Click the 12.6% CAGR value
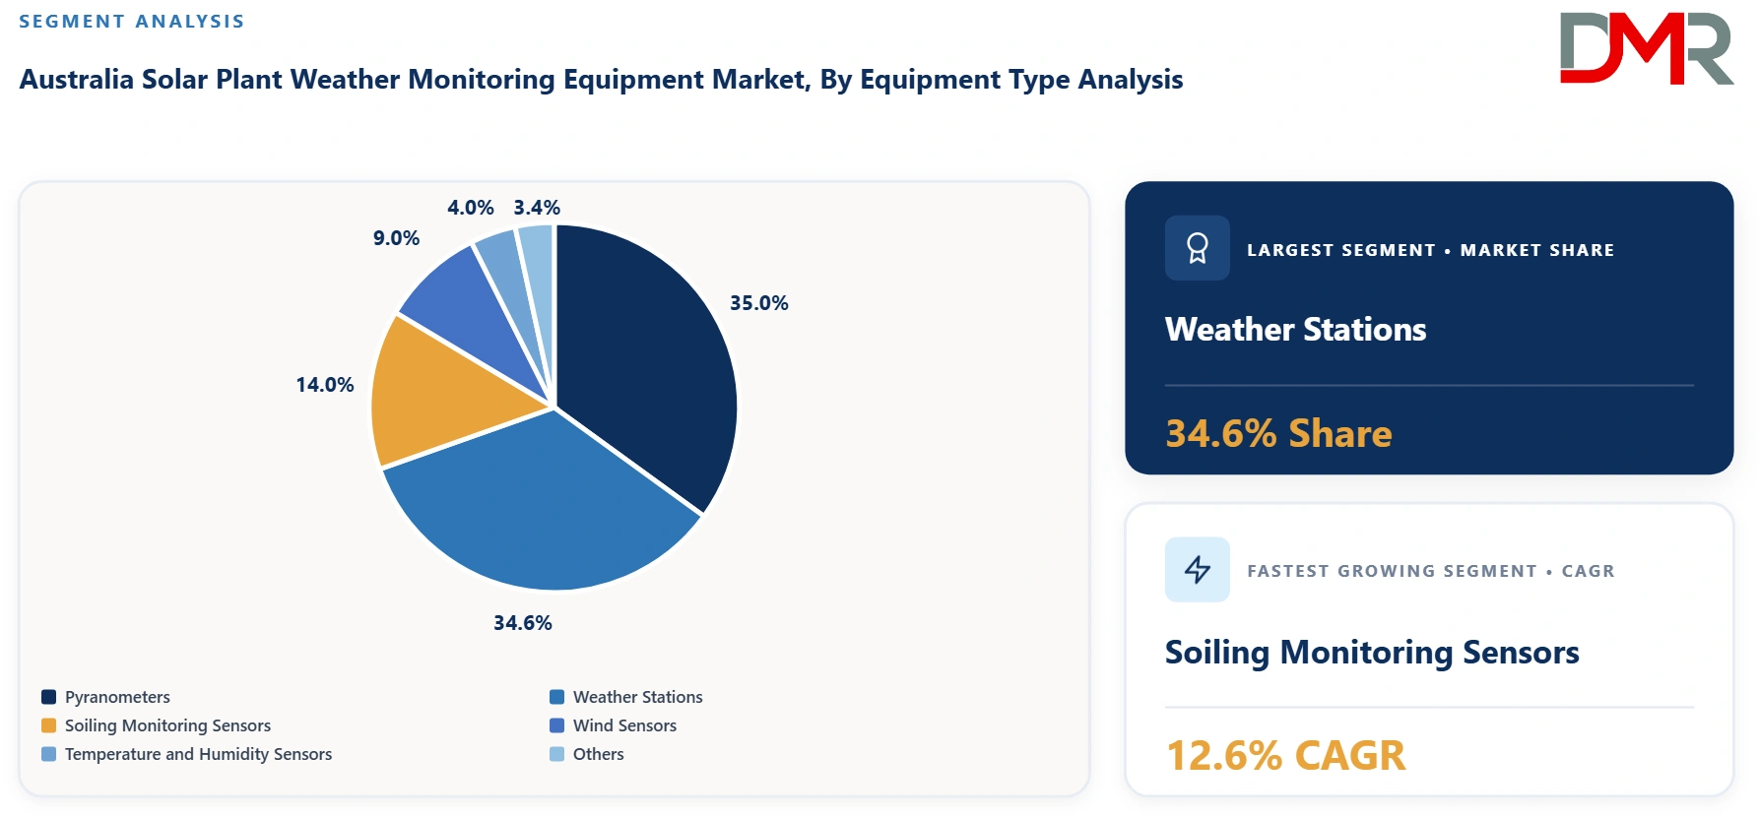The image size is (1759, 818). [1285, 756]
